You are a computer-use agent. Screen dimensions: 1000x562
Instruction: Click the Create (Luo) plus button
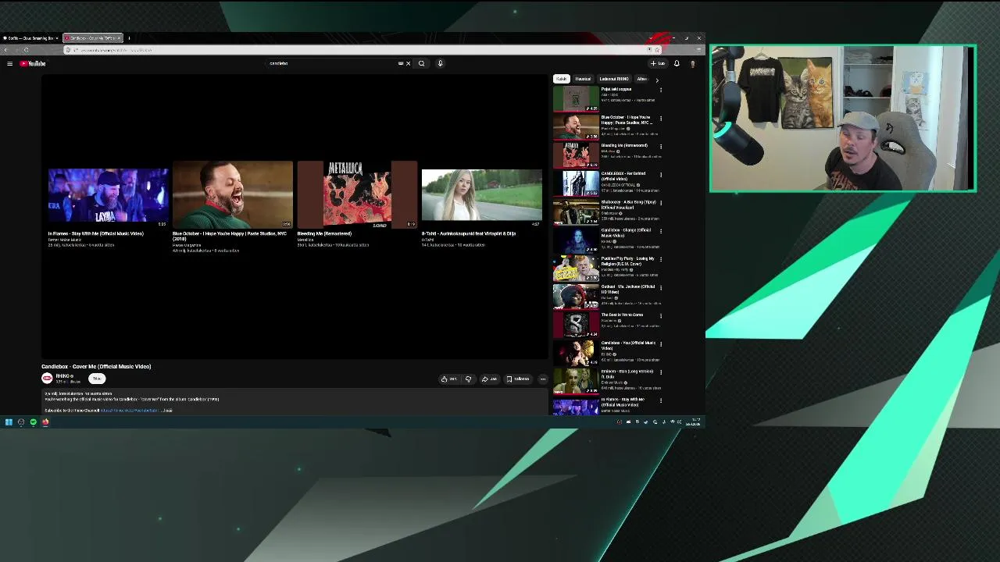tap(658, 63)
